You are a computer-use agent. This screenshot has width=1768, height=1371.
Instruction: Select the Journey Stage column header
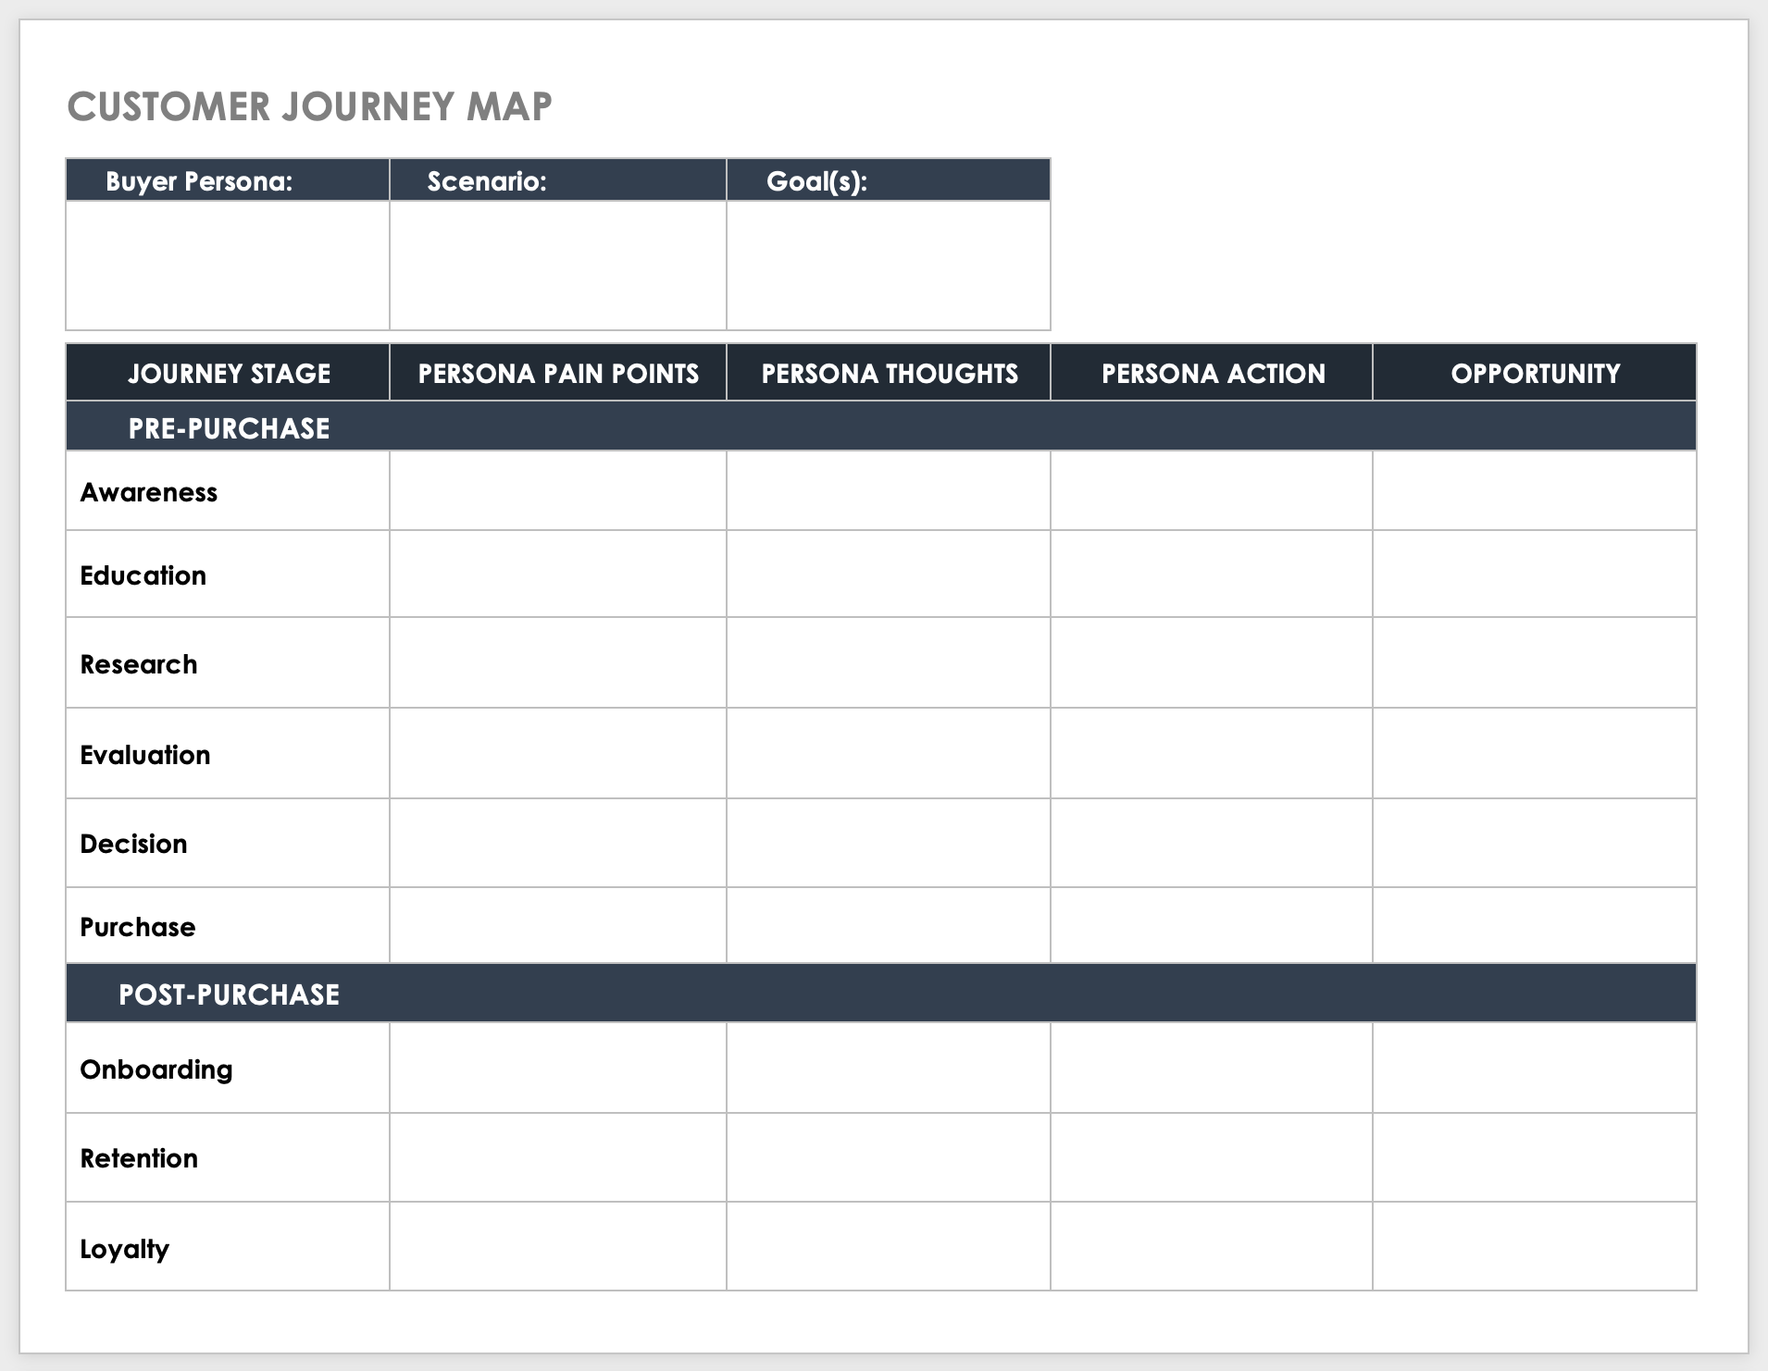[x=229, y=373]
